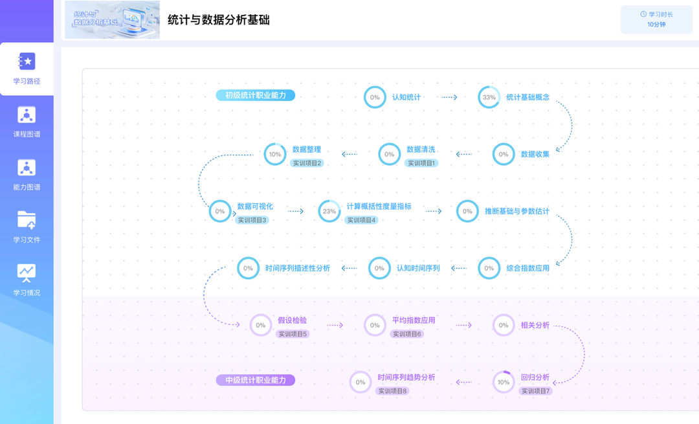Image resolution: width=699 pixels, height=424 pixels.
Task: Click the 10分钟 study duration value
Action: [656, 25]
